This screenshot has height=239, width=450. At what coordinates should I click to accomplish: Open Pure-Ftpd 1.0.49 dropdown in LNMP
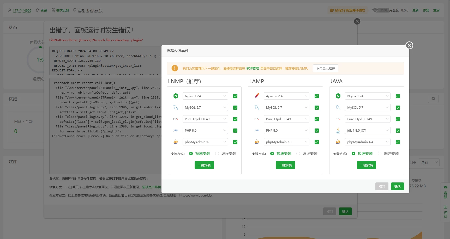pyautogui.click(x=205, y=119)
